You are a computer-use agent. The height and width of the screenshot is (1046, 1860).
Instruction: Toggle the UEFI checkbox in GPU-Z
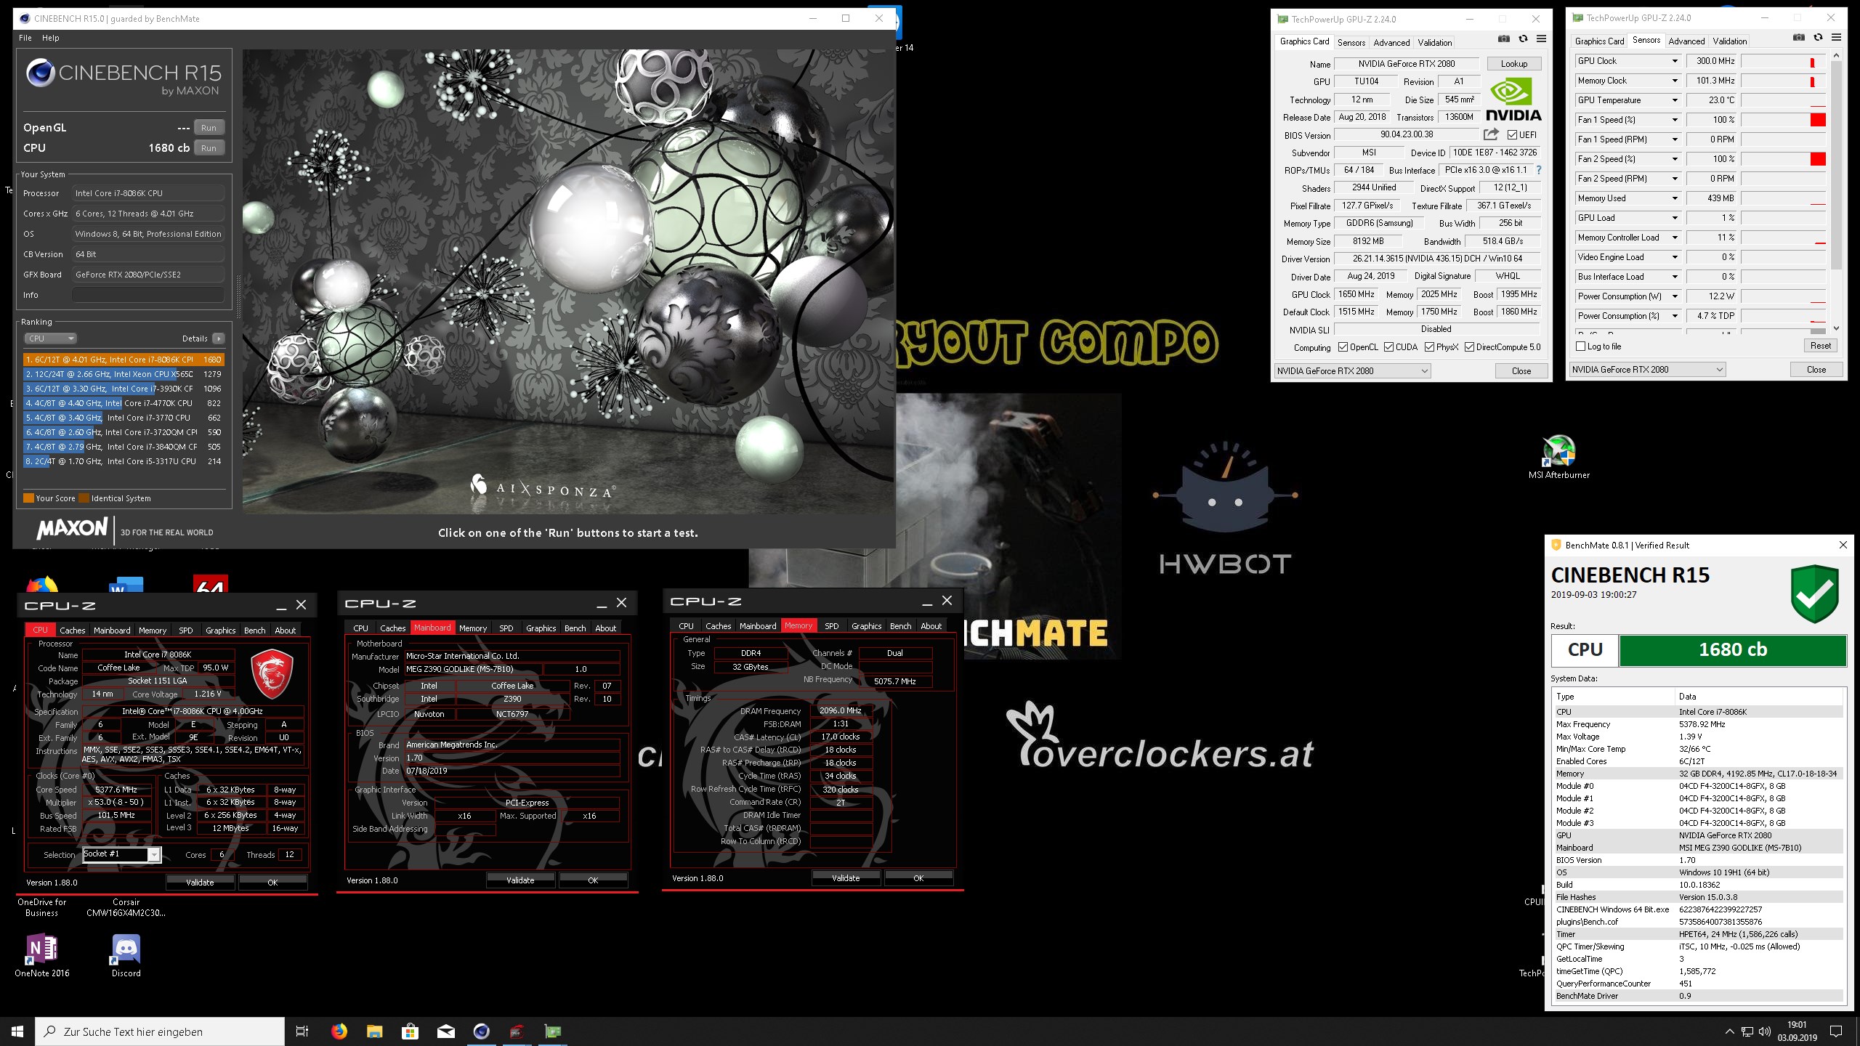tap(1512, 134)
